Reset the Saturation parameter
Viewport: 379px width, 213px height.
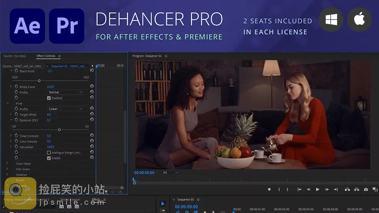pos(92,146)
